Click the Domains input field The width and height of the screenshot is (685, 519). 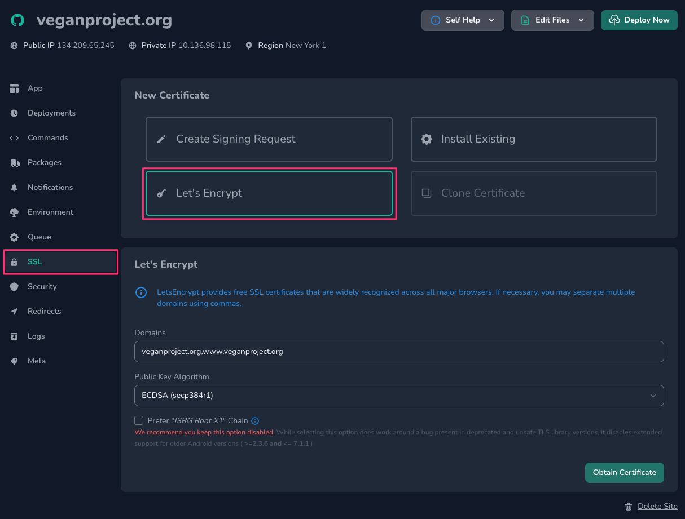[x=398, y=352]
